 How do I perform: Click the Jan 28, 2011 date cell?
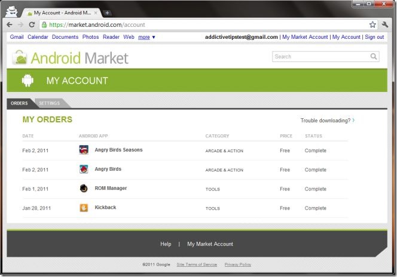pos(36,208)
